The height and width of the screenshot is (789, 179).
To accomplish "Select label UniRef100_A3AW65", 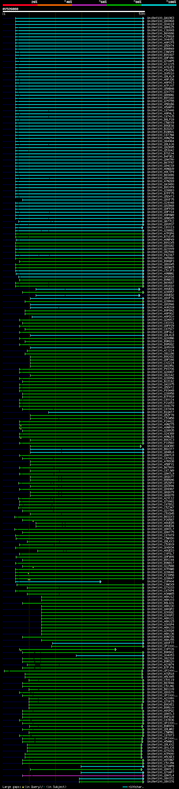I will click(161, 594).
